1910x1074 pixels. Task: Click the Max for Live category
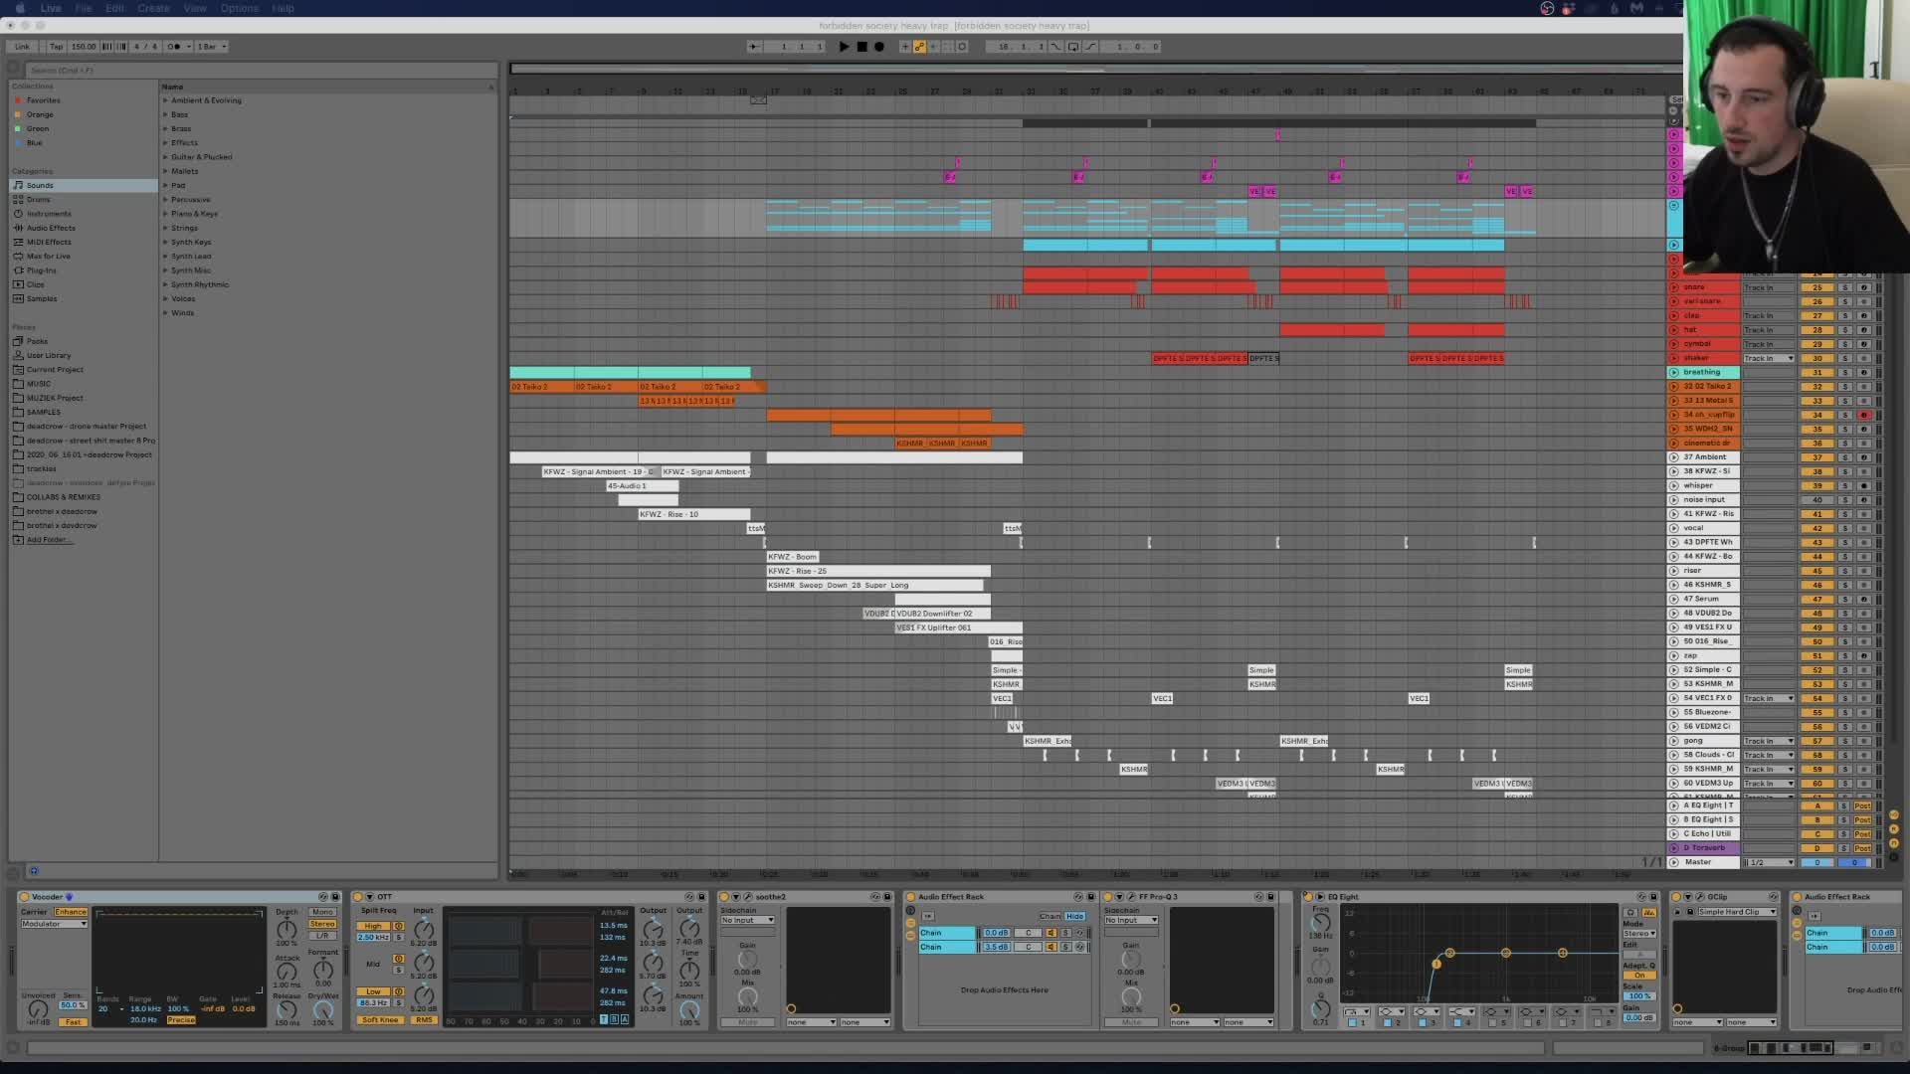point(48,256)
